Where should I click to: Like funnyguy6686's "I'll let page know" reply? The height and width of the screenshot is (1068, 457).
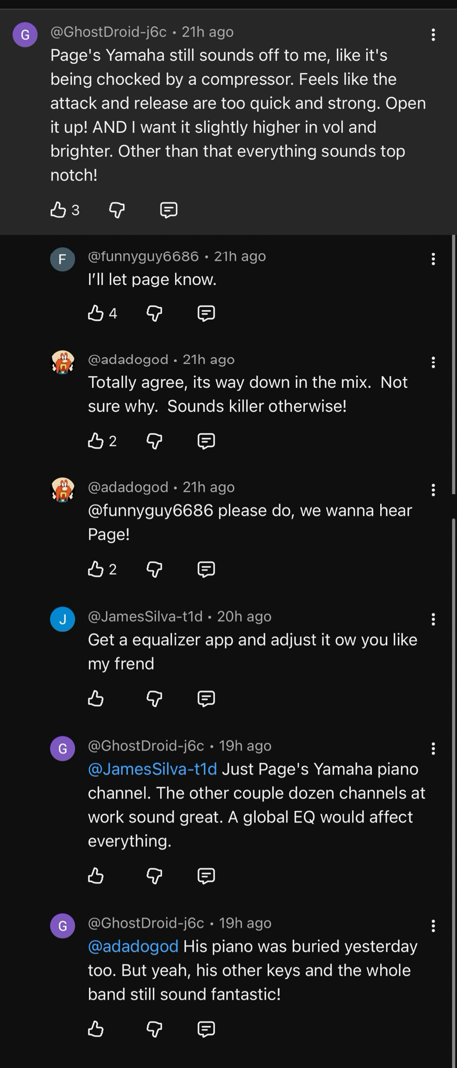(96, 313)
